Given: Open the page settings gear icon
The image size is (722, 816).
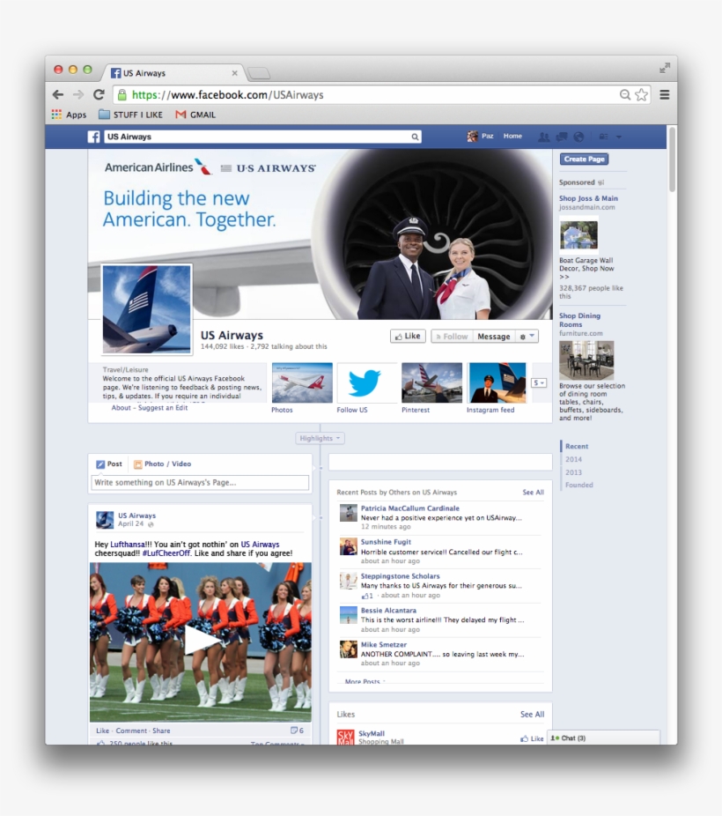Looking at the screenshot, I should pyautogui.click(x=523, y=336).
